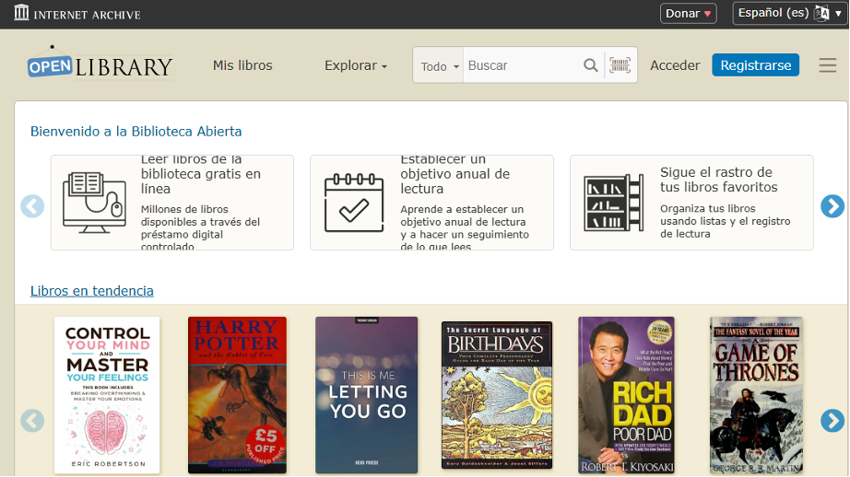Viewport: 850px width, 477px height.
Task: Open Rich Dad Poor Dad cover
Action: click(x=626, y=395)
